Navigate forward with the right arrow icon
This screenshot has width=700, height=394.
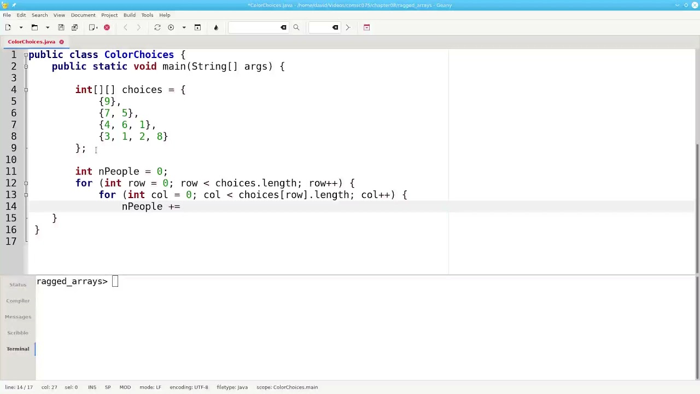pos(138,27)
